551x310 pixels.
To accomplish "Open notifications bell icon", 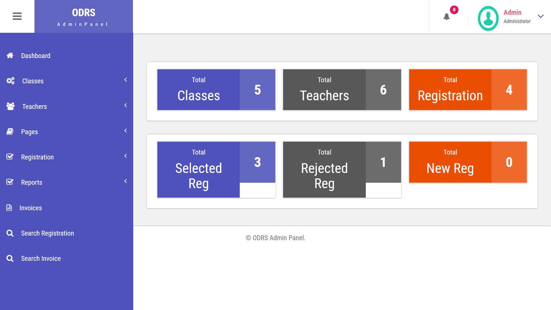I will click(x=446, y=17).
